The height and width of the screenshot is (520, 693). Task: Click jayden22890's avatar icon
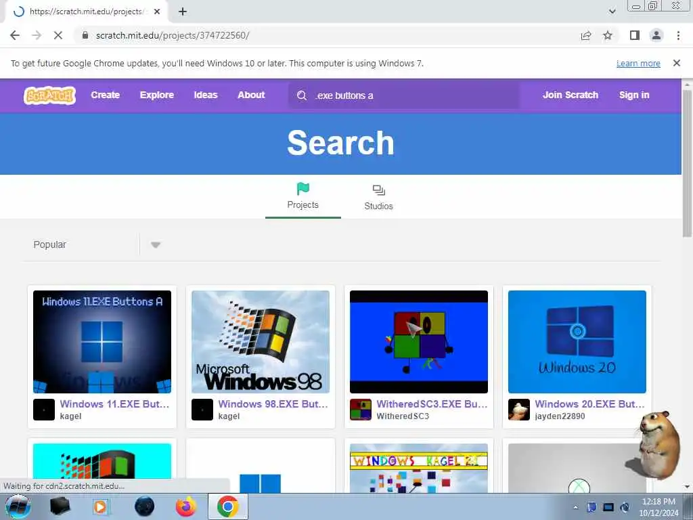[519, 410]
